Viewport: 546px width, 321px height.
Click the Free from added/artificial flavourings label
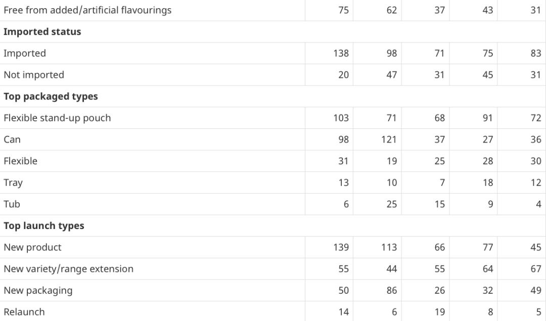tap(87, 10)
